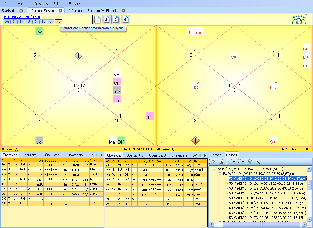Open the Fenster menu

[x=75, y=4]
